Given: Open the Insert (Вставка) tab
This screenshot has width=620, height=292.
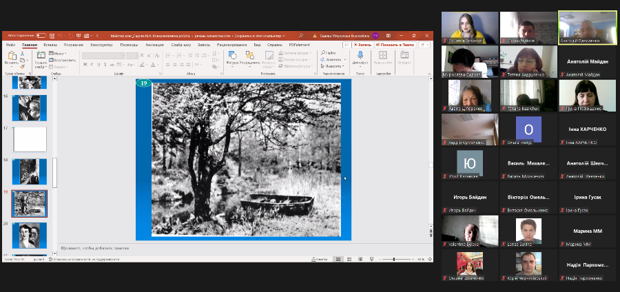Looking at the screenshot, I should (50, 45).
